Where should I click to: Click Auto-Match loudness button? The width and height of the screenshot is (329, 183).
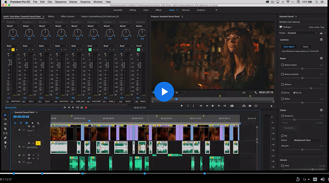pos(289,46)
